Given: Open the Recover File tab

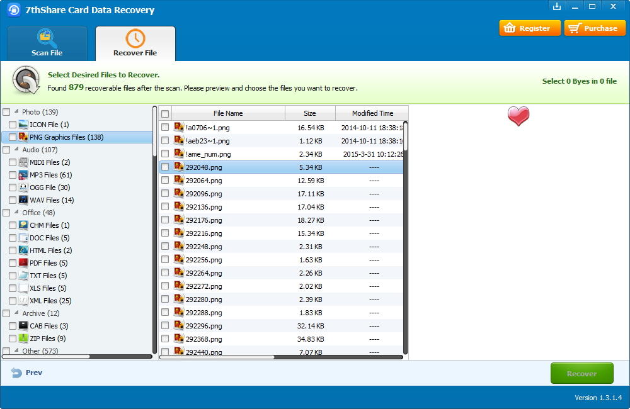Looking at the screenshot, I should 135,43.
